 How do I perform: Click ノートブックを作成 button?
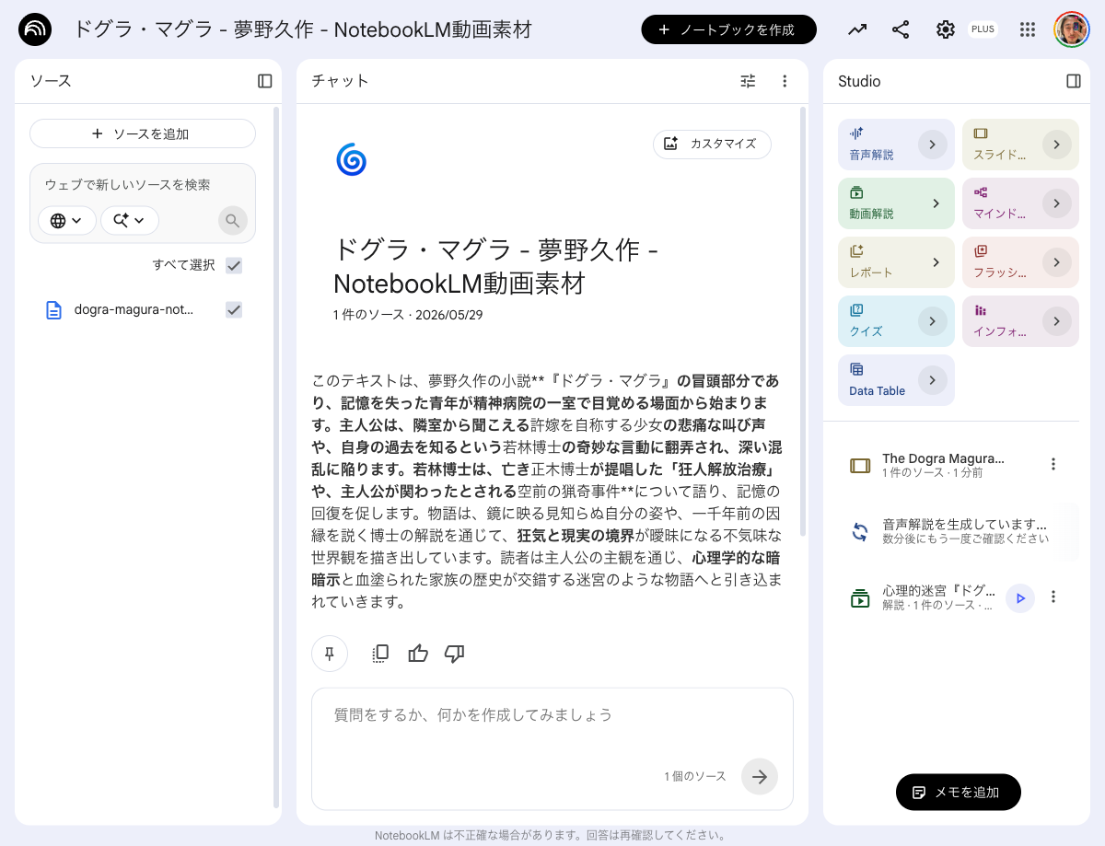728,29
